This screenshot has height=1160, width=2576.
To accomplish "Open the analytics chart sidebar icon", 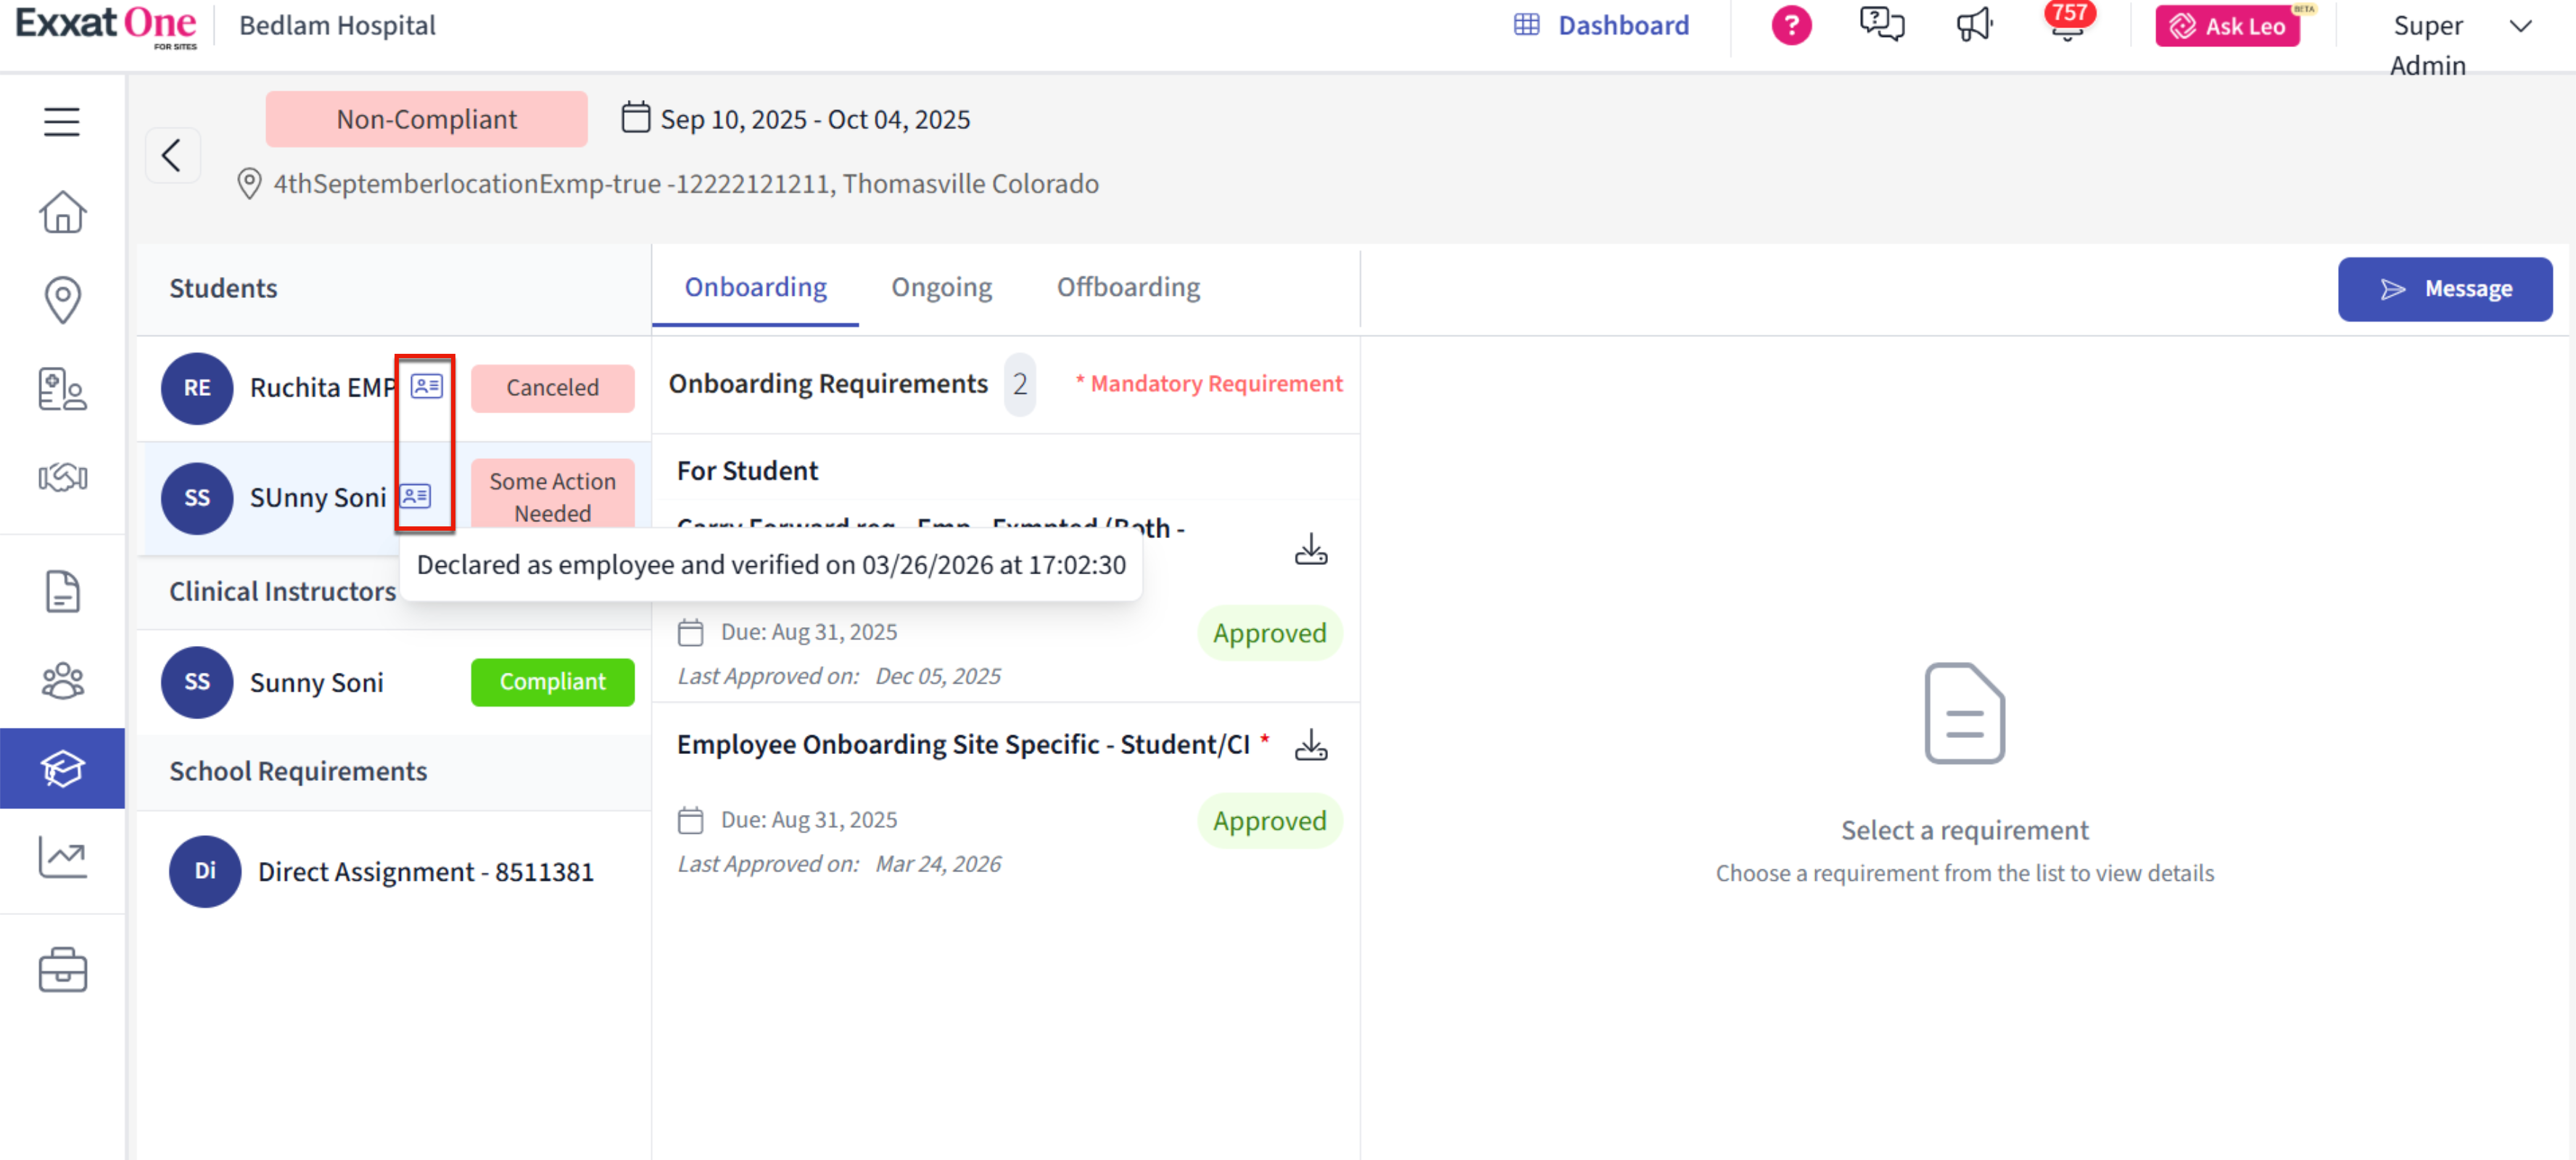I will point(62,857).
